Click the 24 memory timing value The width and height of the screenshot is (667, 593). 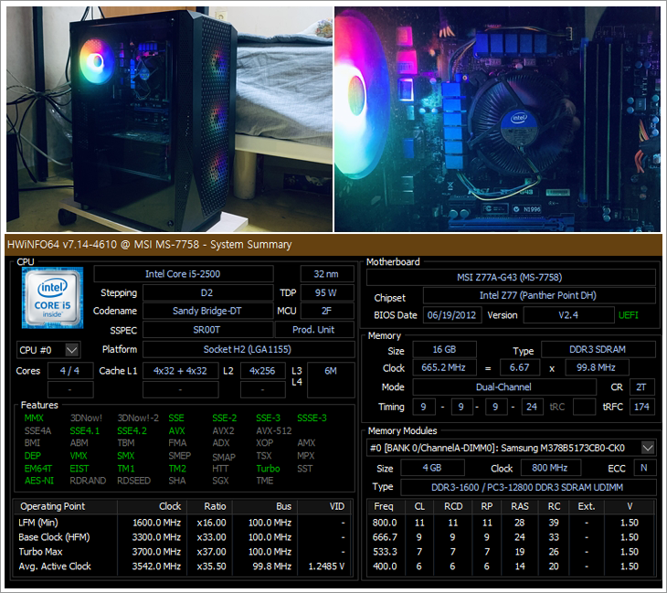click(x=532, y=407)
